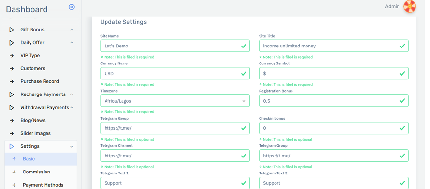Open the Commission settings submenu
This screenshot has height=189, width=430.
(x=36, y=172)
